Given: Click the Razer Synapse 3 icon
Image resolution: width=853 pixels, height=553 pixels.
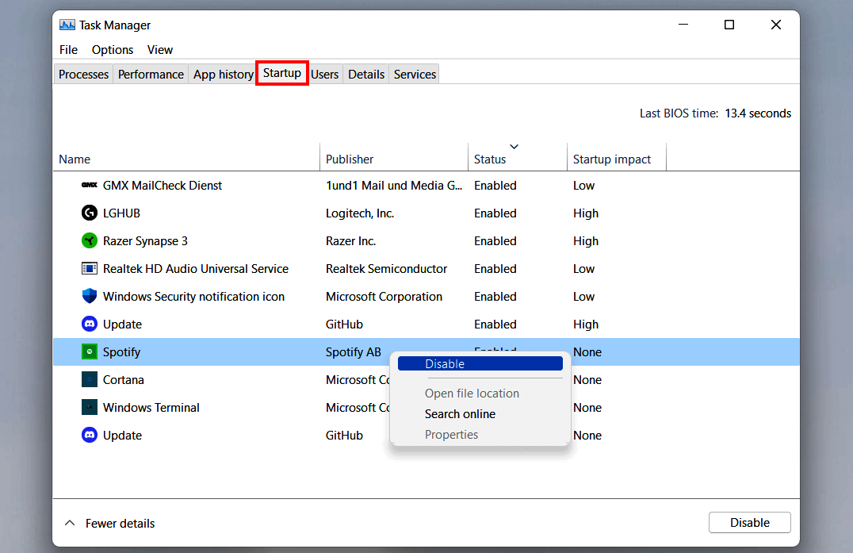Looking at the screenshot, I should [x=89, y=240].
